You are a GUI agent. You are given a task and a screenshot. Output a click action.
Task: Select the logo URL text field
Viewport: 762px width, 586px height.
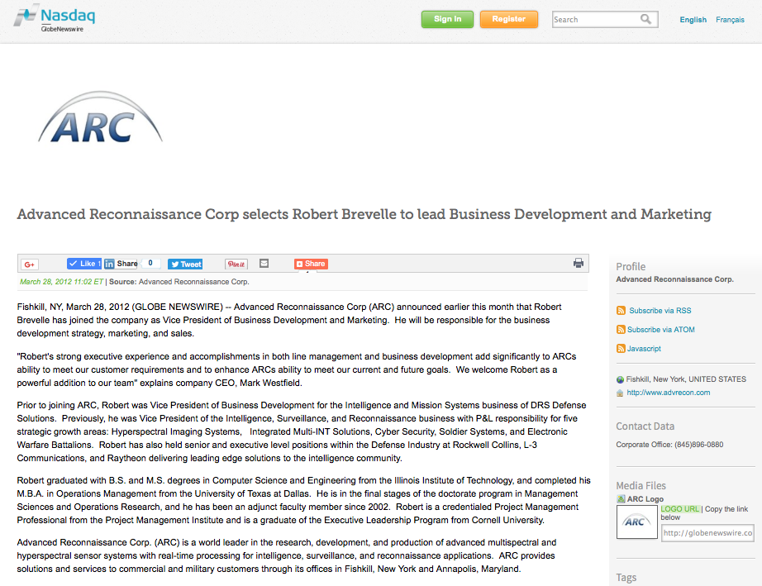tap(707, 532)
